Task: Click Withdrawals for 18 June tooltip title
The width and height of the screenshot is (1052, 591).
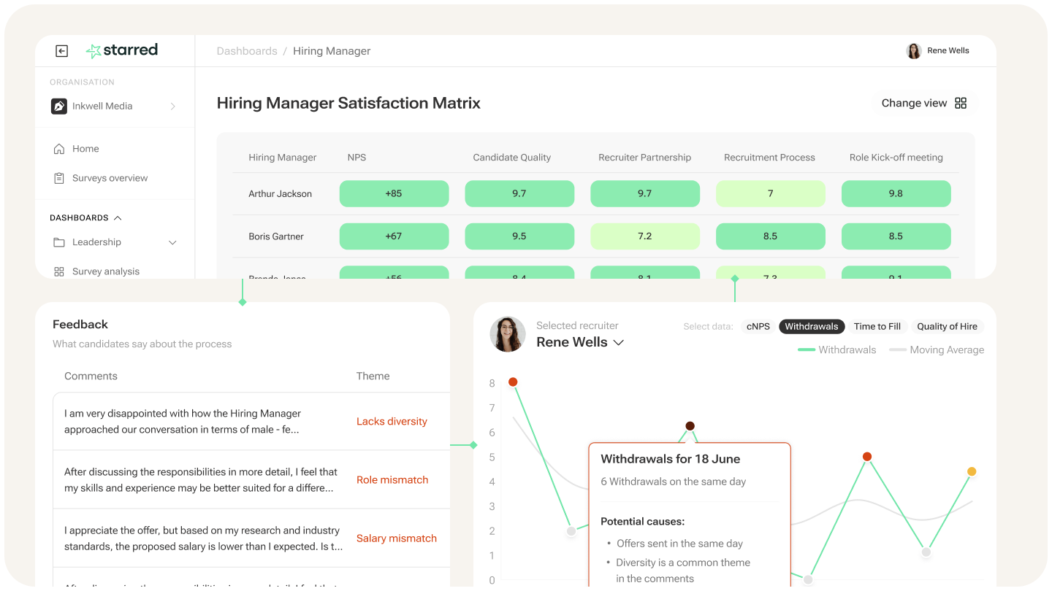Action: pos(670,459)
